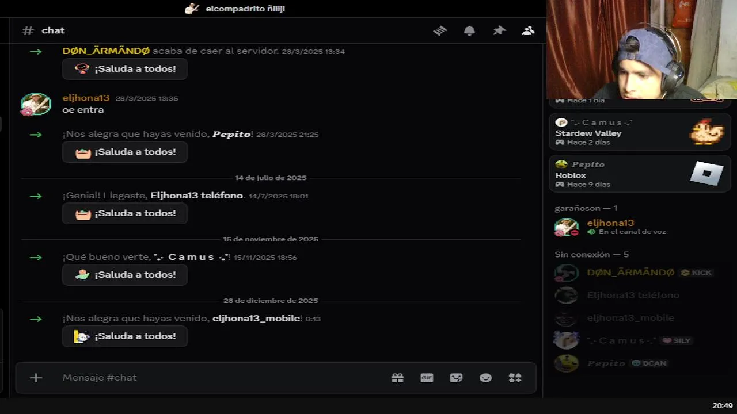The width and height of the screenshot is (737, 414).
Task: Open the gift icon in message bar
Action: point(397,378)
